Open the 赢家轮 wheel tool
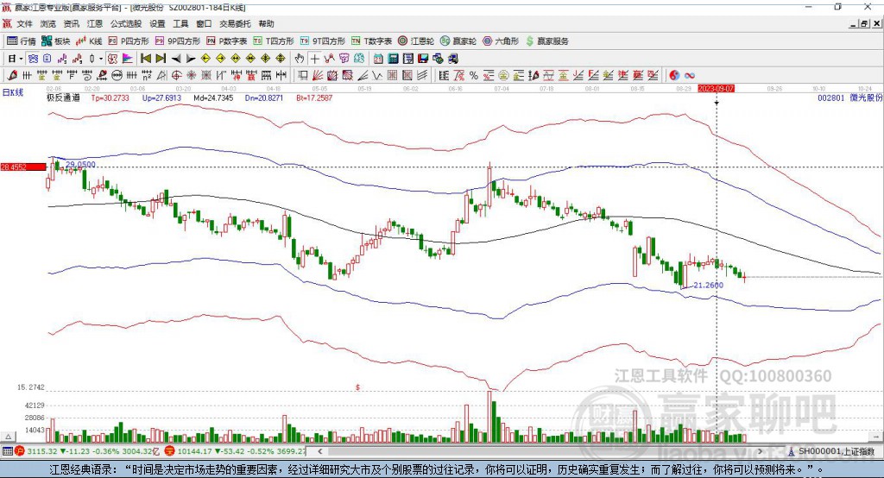This screenshot has width=884, height=478. [458, 41]
